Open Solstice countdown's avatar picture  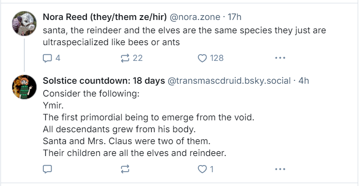24,87
